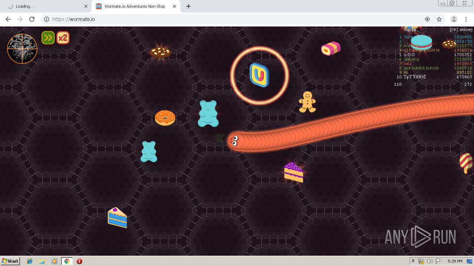The height and width of the screenshot is (266, 474).
Task: Click the gingerbread man cookie
Action: pyautogui.click(x=307, y=102)
